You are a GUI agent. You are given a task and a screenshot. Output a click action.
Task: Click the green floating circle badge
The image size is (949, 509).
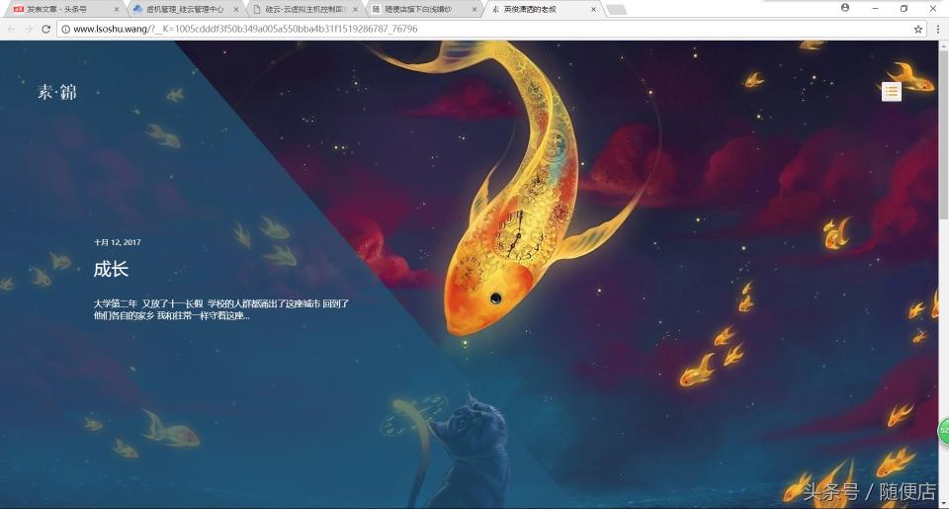943,432
